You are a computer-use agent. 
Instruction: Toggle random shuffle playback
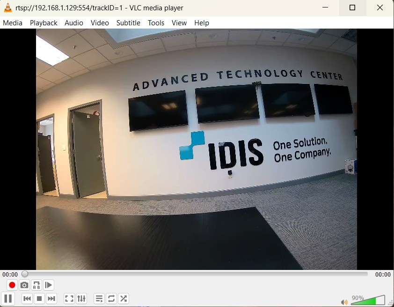pyautogui.click(x=124, y=299)
